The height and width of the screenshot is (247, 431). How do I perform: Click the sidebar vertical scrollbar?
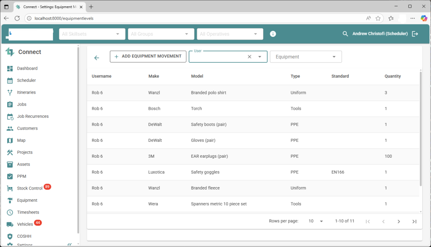coord(78,140)
